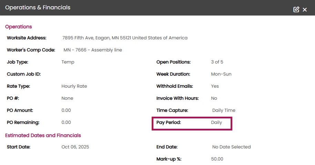The height and width of the screenshot is (165, 315).
Task: Select the PO # value None
Action: coord(67,98)
